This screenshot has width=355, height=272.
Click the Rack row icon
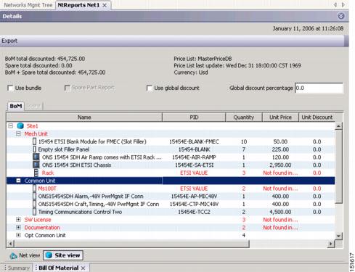point(36,173)
